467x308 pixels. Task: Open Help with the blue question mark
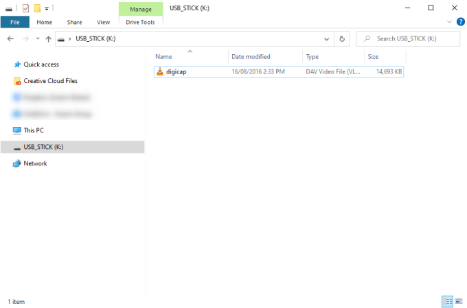click(x=461, y=22)
